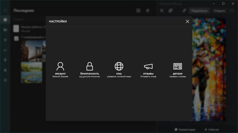Select the star favorites icon in sidebar
Image resolution: width=238 pixels, height=133 pixels.
[x=5, y=40]
